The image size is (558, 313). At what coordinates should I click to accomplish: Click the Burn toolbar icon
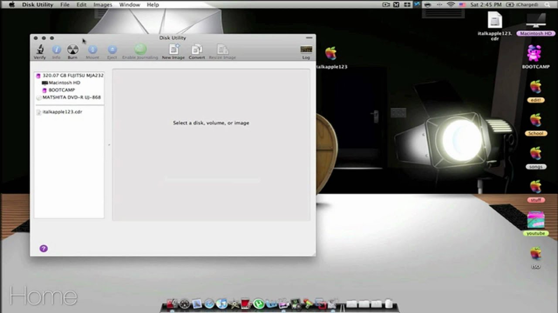(73, 49)
